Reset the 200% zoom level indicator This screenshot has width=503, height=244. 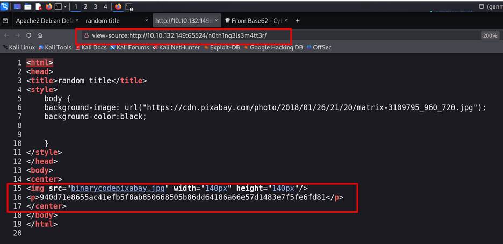[489, 35]
